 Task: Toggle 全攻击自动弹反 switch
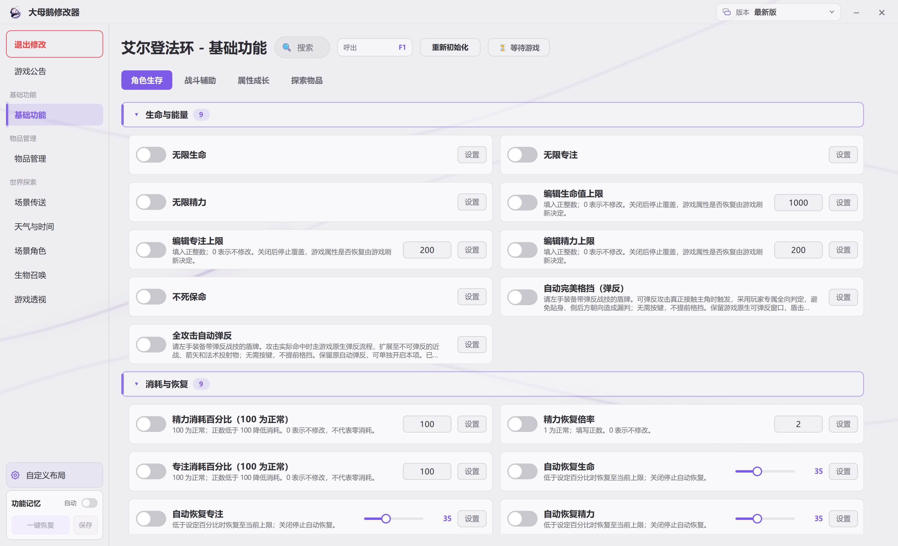click(x=151, y=345)
